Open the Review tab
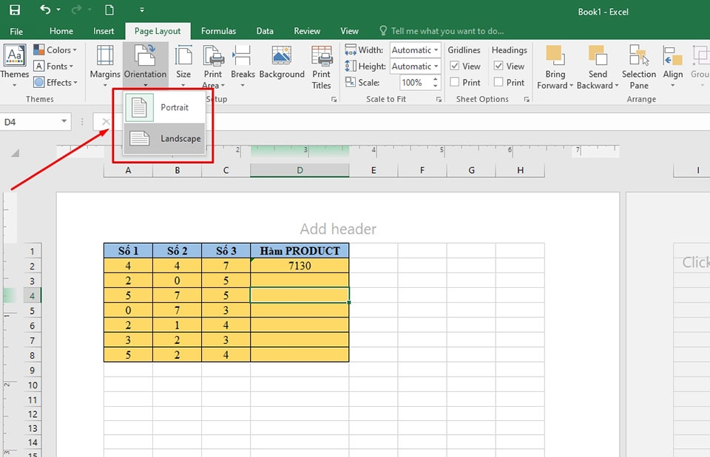 tap(306, 30)
